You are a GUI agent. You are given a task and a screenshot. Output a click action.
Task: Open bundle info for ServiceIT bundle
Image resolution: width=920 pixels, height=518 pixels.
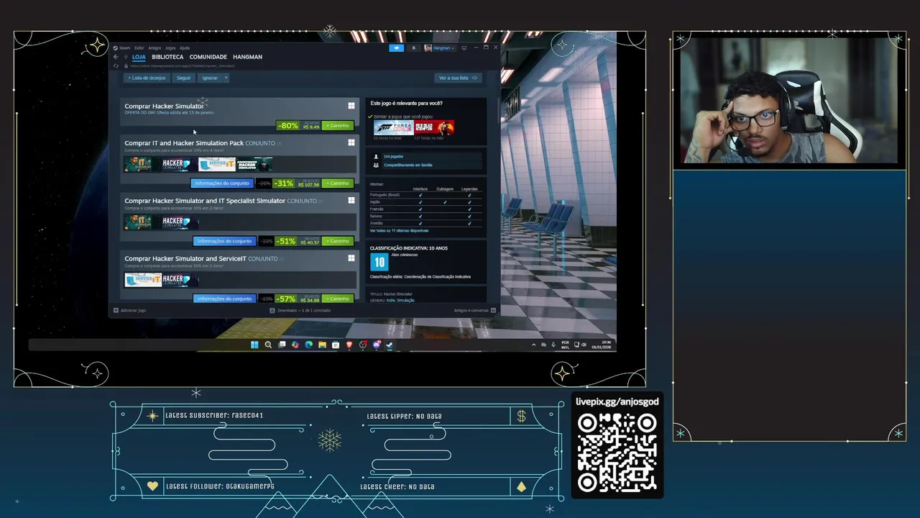coord(224,299)
